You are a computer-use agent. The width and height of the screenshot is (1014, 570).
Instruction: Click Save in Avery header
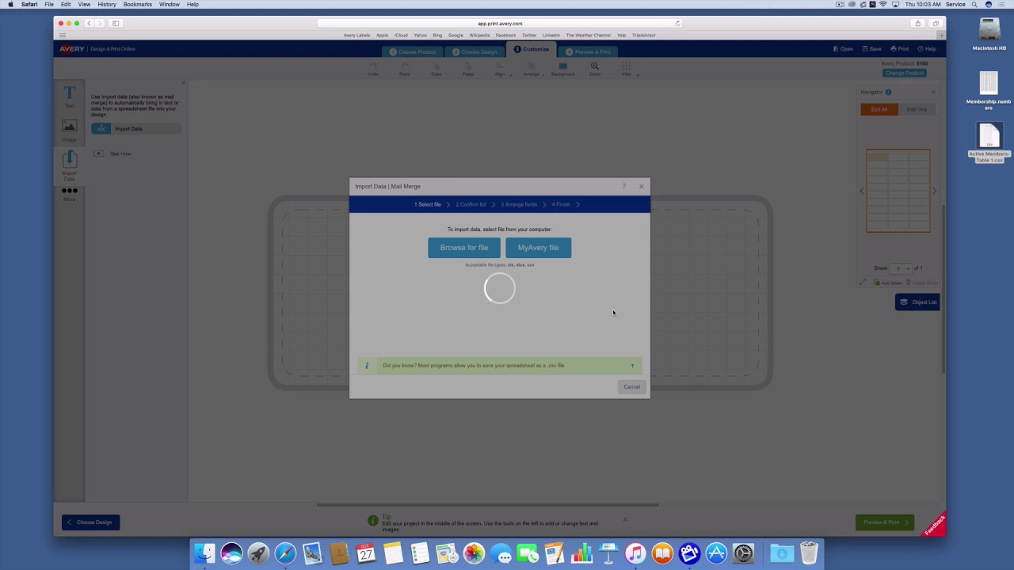871,49
